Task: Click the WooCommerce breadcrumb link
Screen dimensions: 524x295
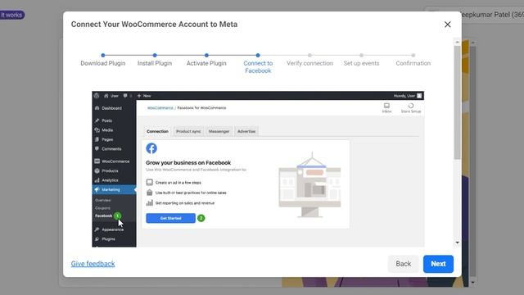Action: [160, 108]
